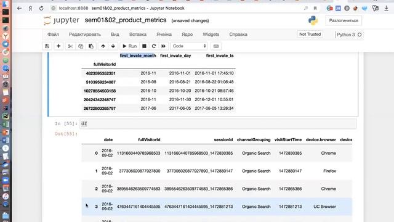Click the In [55] input prompt
394x222 pixels.
coord(66,123)
